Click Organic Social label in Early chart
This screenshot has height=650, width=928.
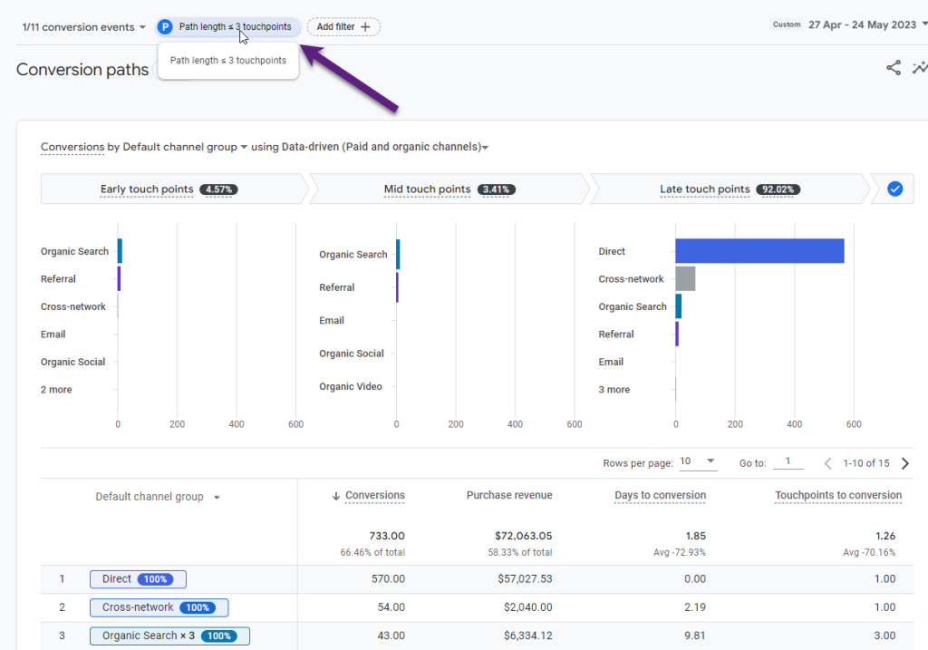72,362
